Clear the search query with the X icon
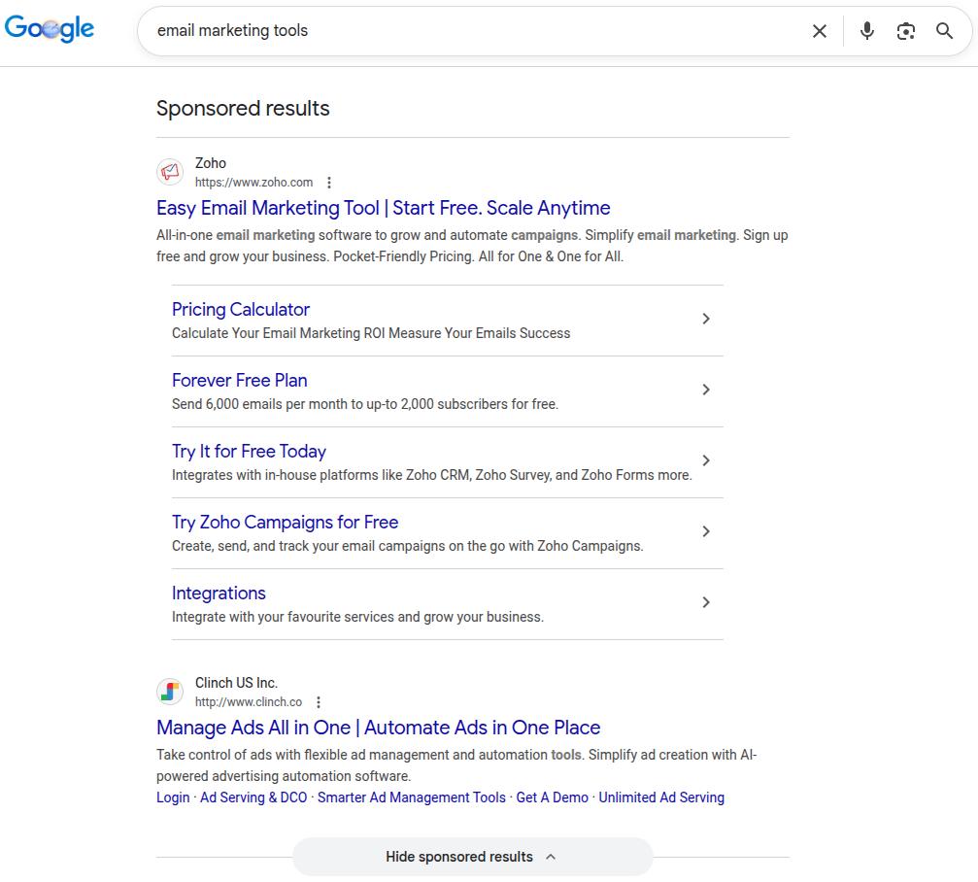This screenshot has width=978, height=882. point(819,30)
